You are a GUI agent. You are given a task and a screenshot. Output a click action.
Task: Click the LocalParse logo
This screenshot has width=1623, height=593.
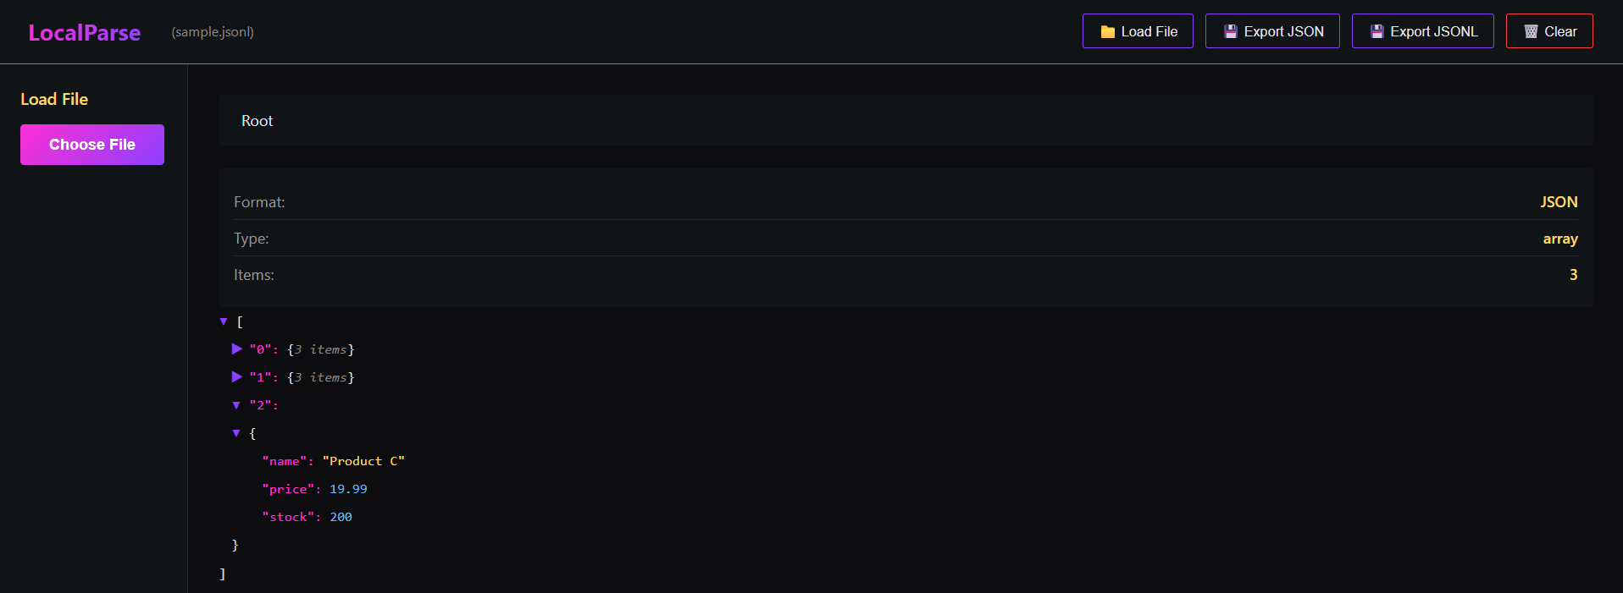click(x=84, y=32)
